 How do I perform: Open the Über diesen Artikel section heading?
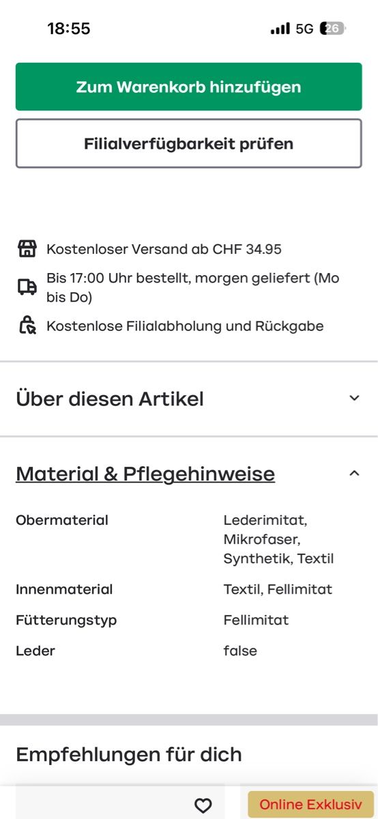(x=110, y=399)
